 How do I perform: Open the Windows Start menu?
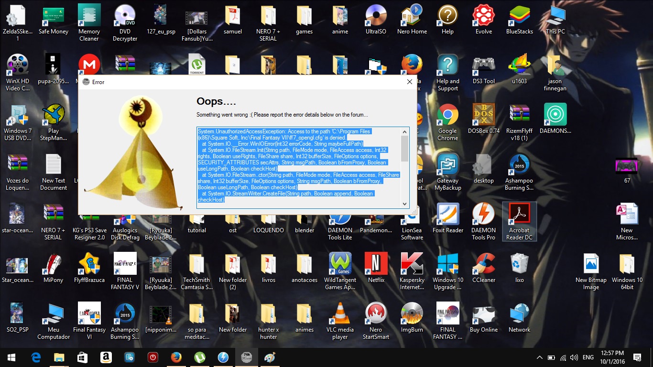click(x=11, y=357)
